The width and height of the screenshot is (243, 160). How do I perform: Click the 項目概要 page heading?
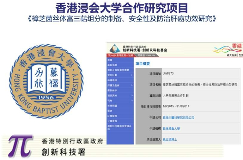[143, 64]
